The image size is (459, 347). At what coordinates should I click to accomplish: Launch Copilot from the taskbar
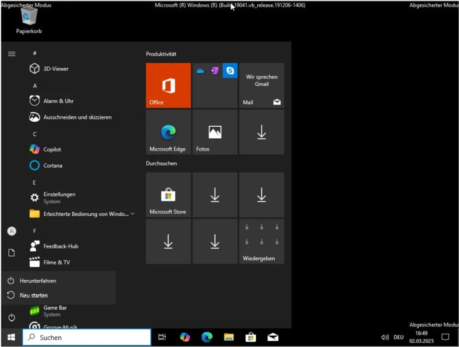[185, 337]
